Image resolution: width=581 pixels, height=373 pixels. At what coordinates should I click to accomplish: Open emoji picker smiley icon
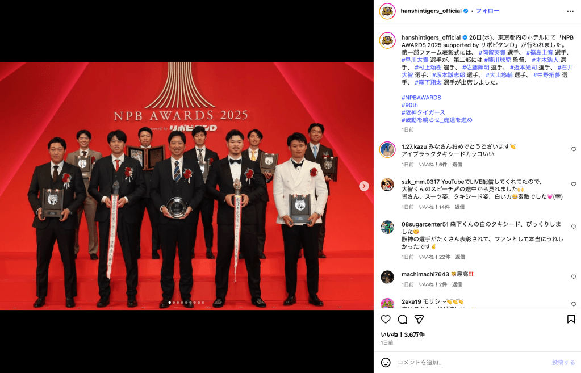(386, 363)
